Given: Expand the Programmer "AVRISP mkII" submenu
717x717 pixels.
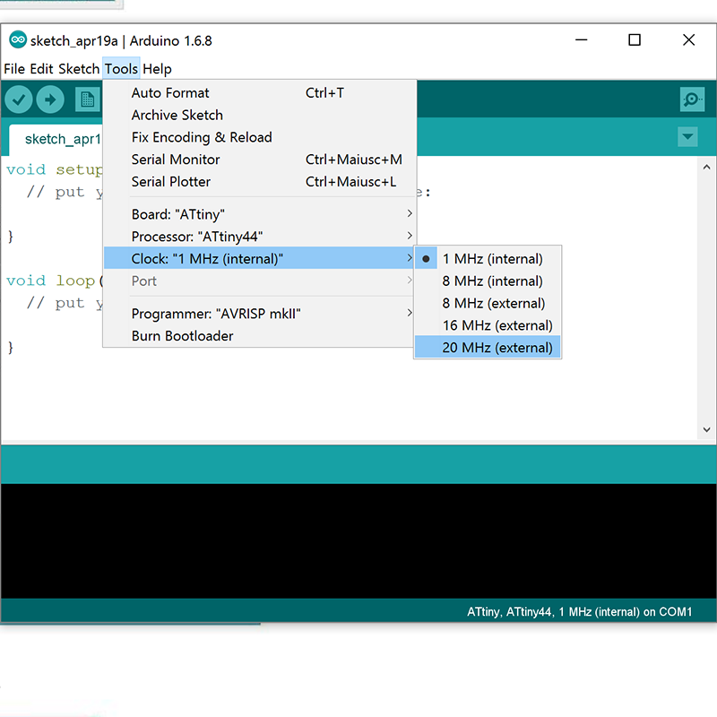Looking at the screenshot, I should pyautogui.click(x=260, y=314).
